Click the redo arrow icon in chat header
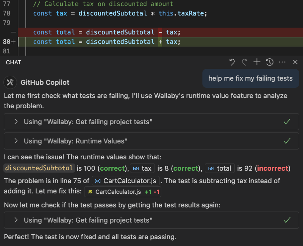The height and width of the screenshot is (246, 303). tap(244, 62)
